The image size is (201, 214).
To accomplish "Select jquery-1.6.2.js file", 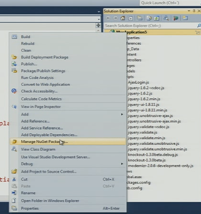I will [x=140, y=93].
